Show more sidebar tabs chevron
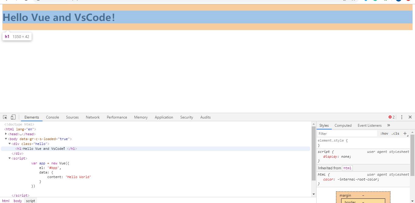 click(x=389, y=125)
